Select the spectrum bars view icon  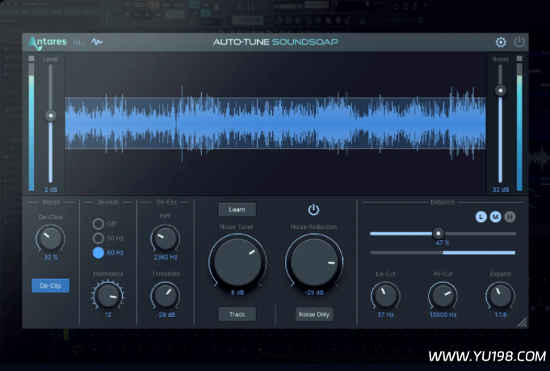pos(79,42)
